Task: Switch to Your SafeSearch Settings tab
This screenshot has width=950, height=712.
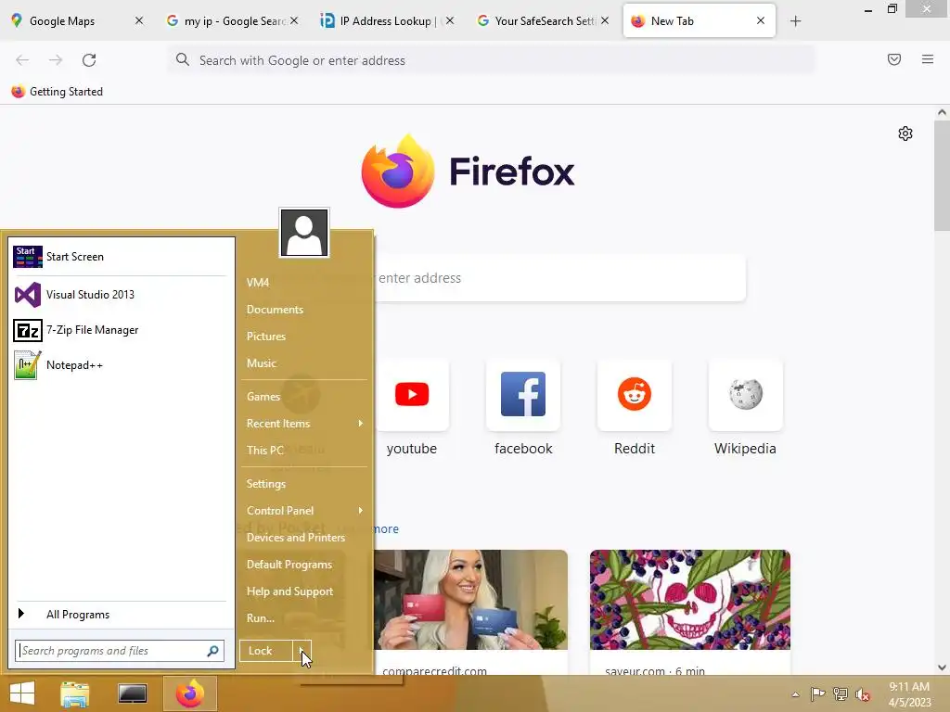Action: click(x=542, y=21)
